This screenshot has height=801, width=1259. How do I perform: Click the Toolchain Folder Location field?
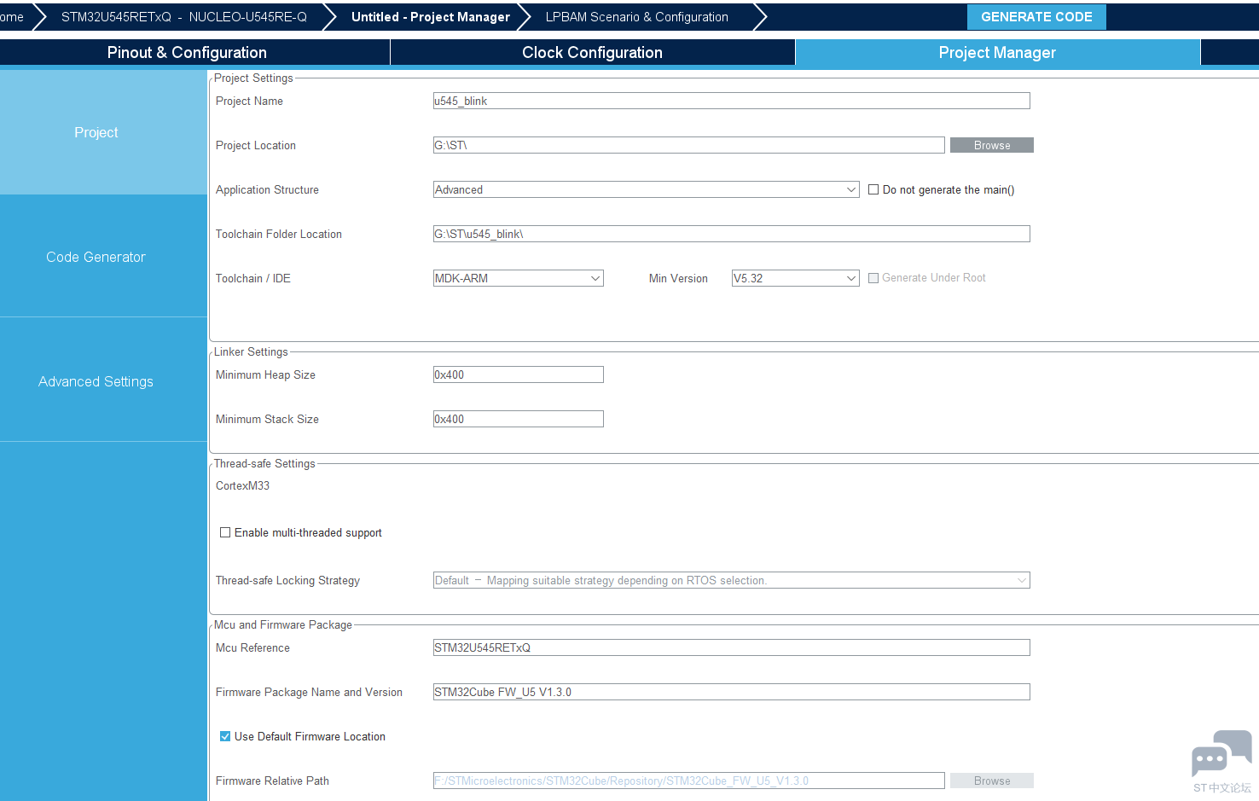point(731,234)
